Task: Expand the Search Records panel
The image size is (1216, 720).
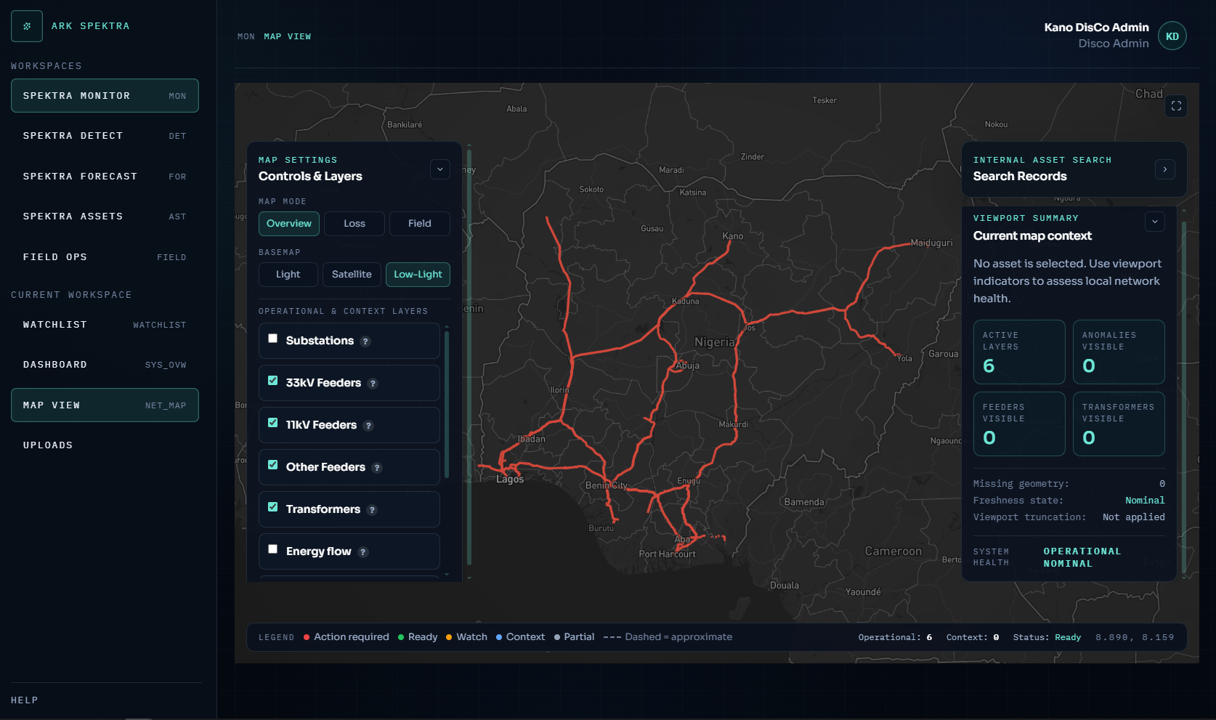Action: tap(1165, 169)
